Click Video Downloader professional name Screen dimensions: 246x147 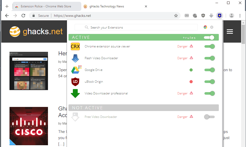(x=106, y=93)
